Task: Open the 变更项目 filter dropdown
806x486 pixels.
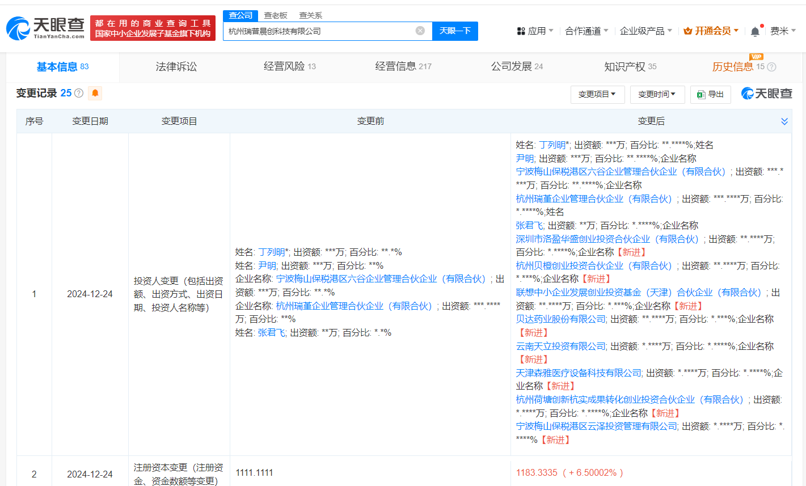Action: click(x=597, y=94)
